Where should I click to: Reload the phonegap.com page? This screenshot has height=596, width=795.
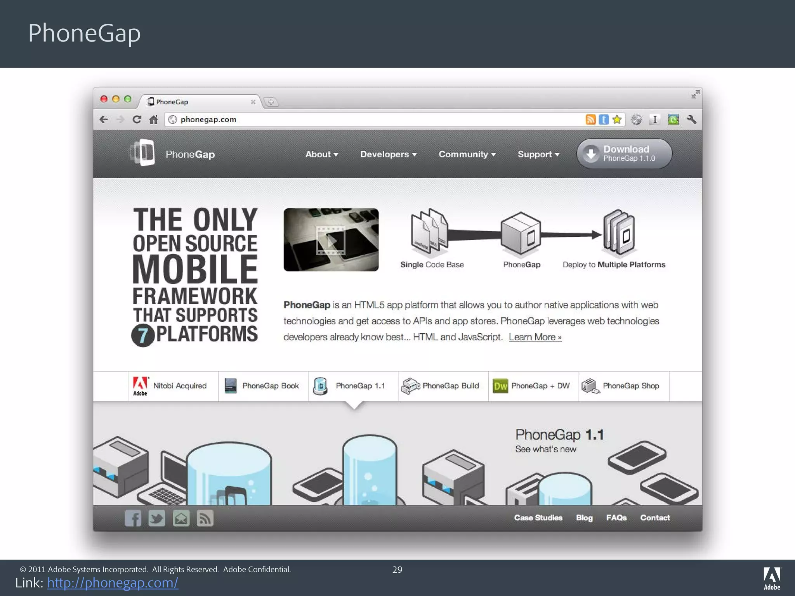point(137,120)
